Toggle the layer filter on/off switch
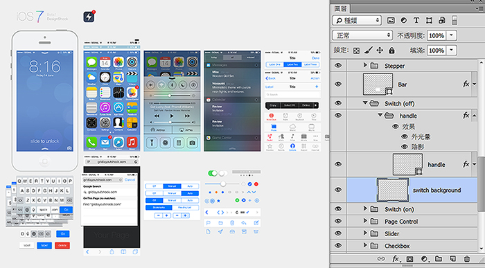The height and width of the screenshot is (268, 485). point(455,20)
